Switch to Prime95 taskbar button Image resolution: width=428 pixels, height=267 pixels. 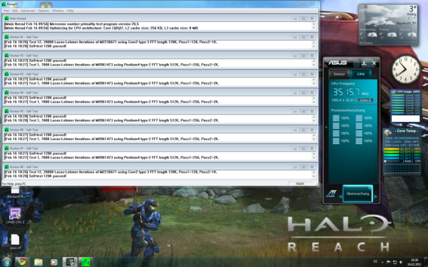(86, 262)
